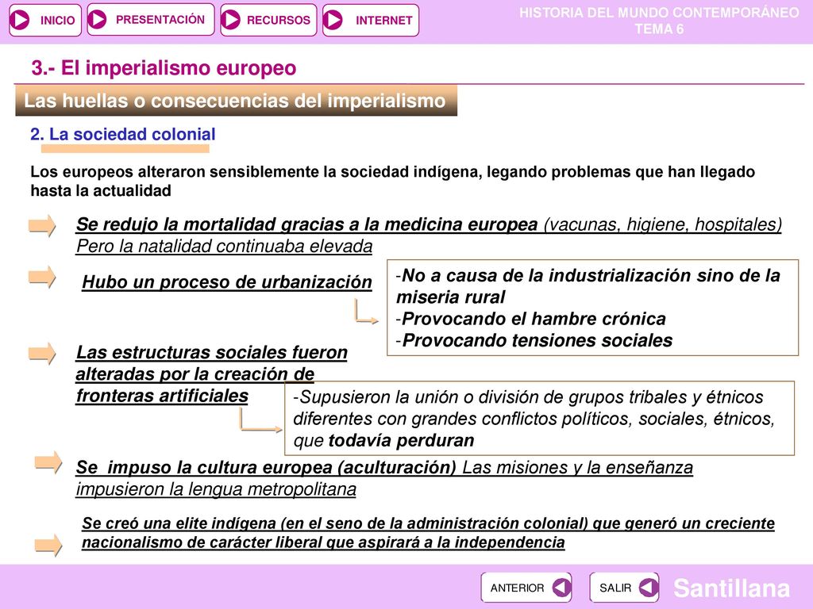Click the INICIO button label
813x609 pixels.
[x=57, y=20]
